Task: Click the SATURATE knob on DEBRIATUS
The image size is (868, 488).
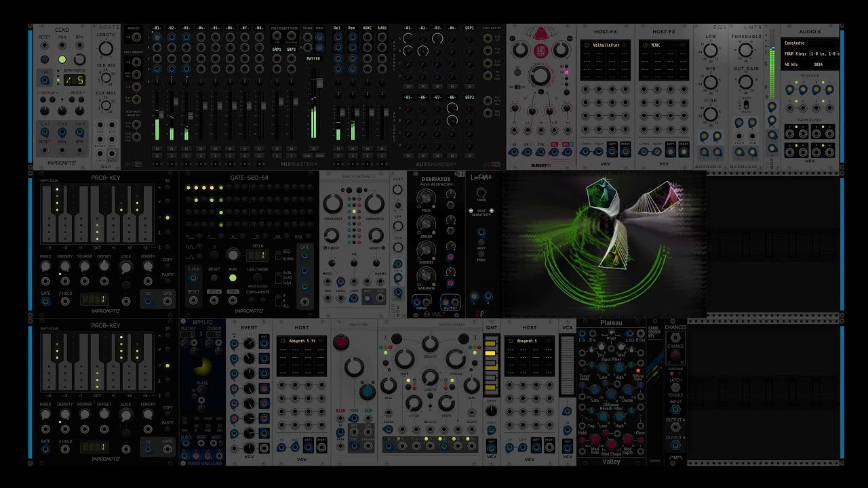Action: click(x=426, y=274)
